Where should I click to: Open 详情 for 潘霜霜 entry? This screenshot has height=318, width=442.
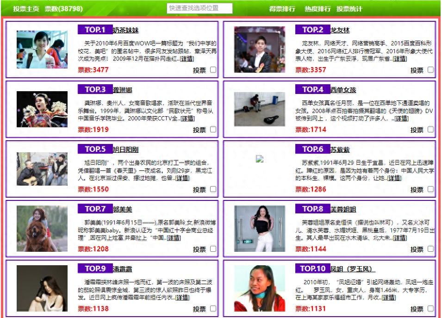coord(182,298)
